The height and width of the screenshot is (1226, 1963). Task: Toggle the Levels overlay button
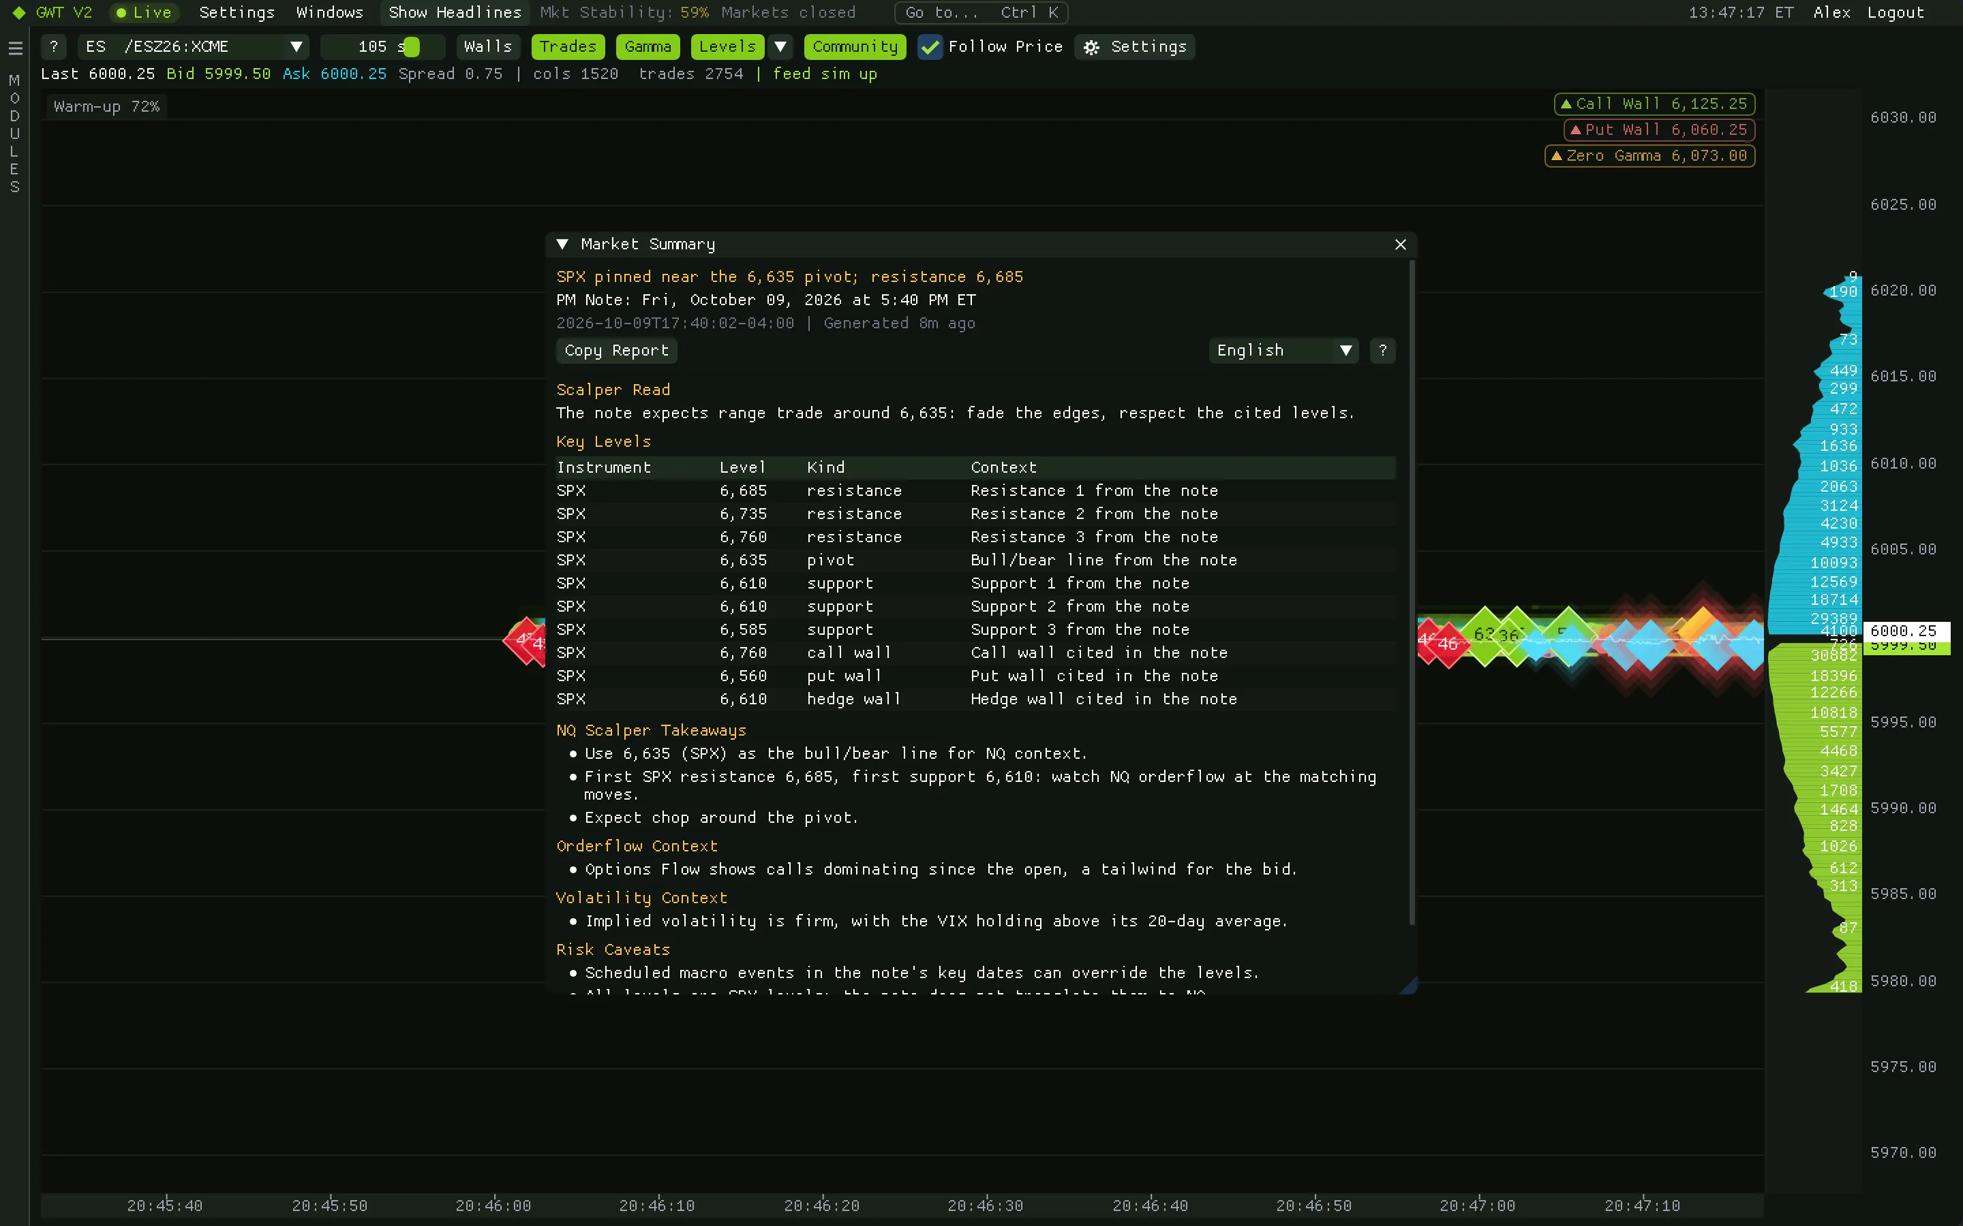(x=728, y=47)
